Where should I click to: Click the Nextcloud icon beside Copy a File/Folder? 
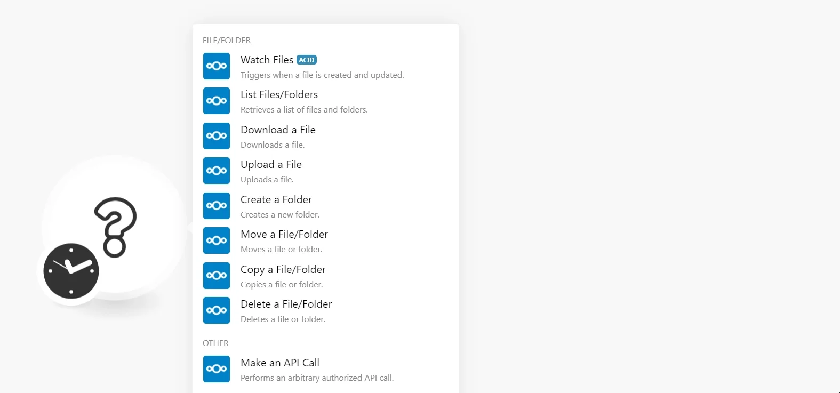[217, 276]
